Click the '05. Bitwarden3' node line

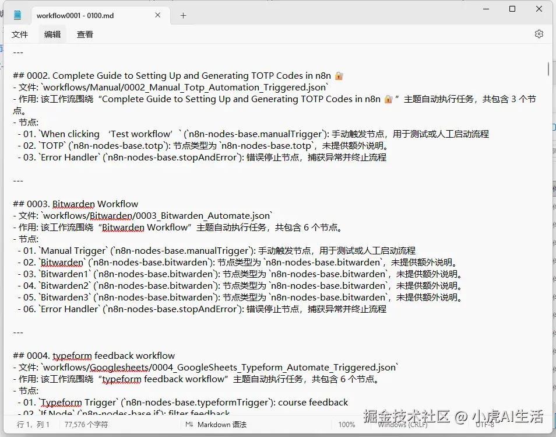pyautogui.click(x=241, y=298)
